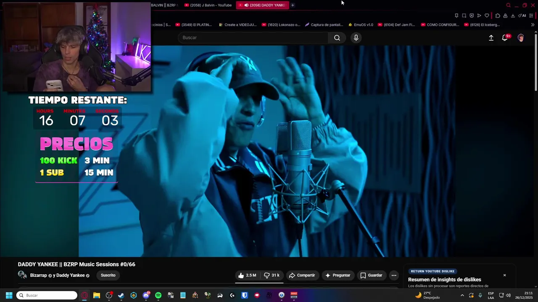This screenshot has height=302, width=538.
Task: Open Easy Setup menu icon
Action: [x=531, y=16]
